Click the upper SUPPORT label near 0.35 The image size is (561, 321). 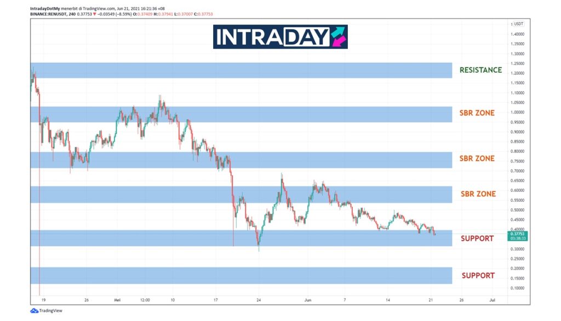[477, 238]
